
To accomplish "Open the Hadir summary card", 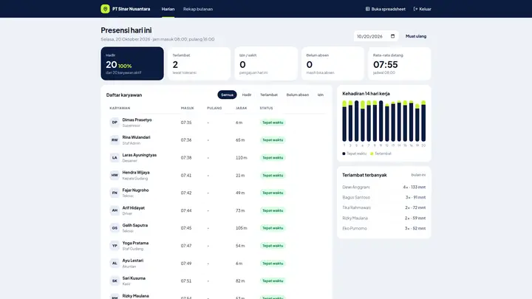I will click(132, 63).
